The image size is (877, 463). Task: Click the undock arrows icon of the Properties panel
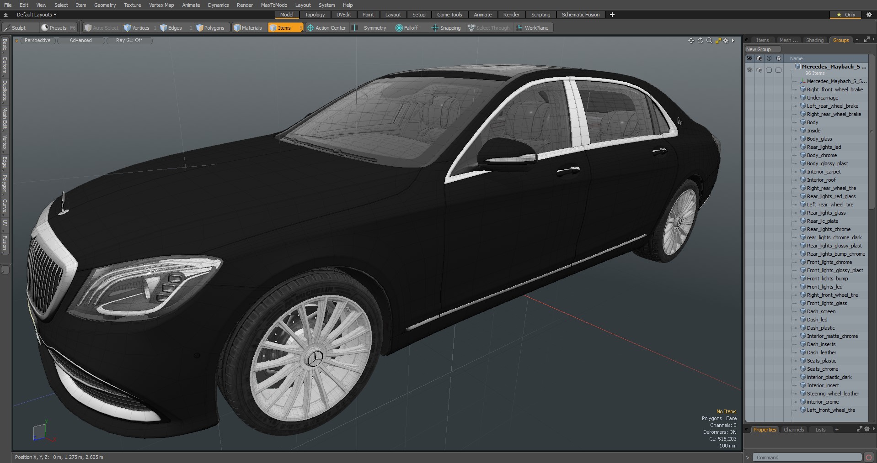point(859,429)
